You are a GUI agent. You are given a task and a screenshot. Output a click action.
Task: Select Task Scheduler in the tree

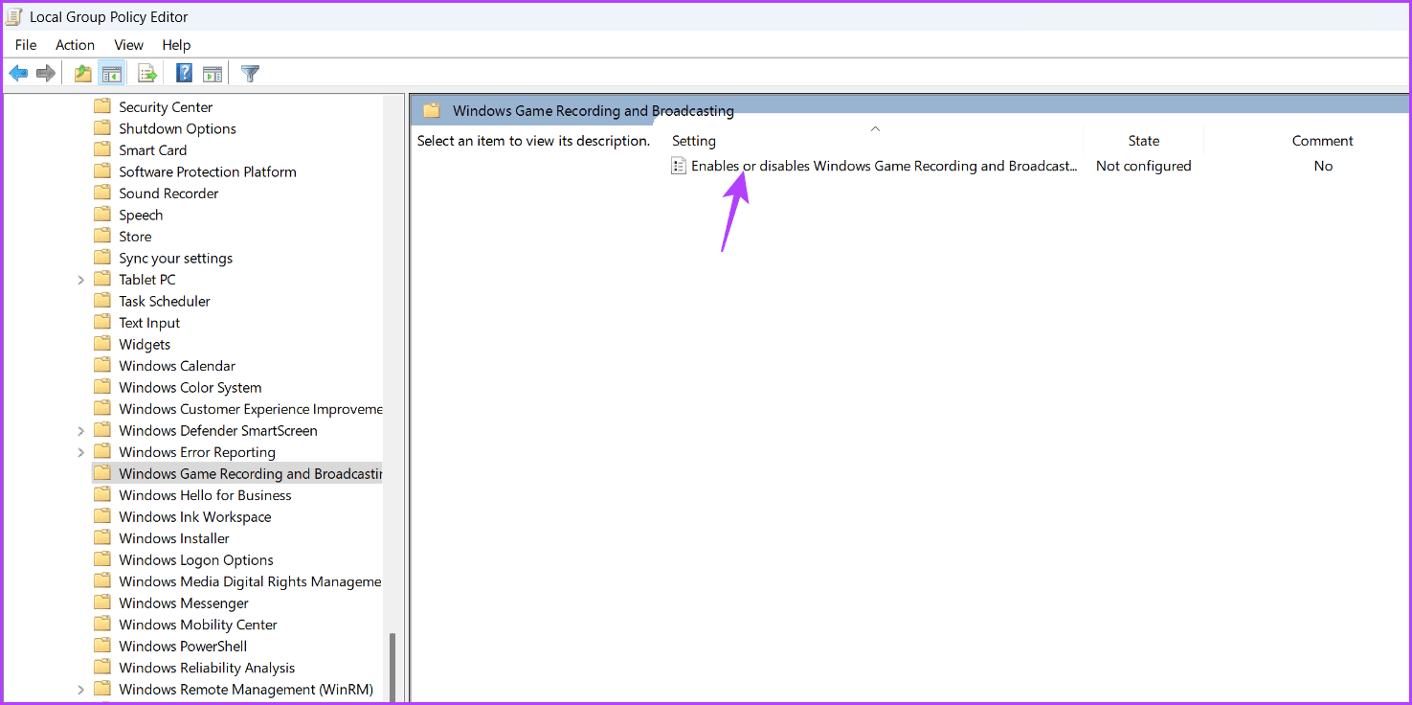(164, 301)
